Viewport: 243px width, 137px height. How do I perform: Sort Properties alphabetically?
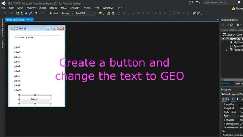227,99
